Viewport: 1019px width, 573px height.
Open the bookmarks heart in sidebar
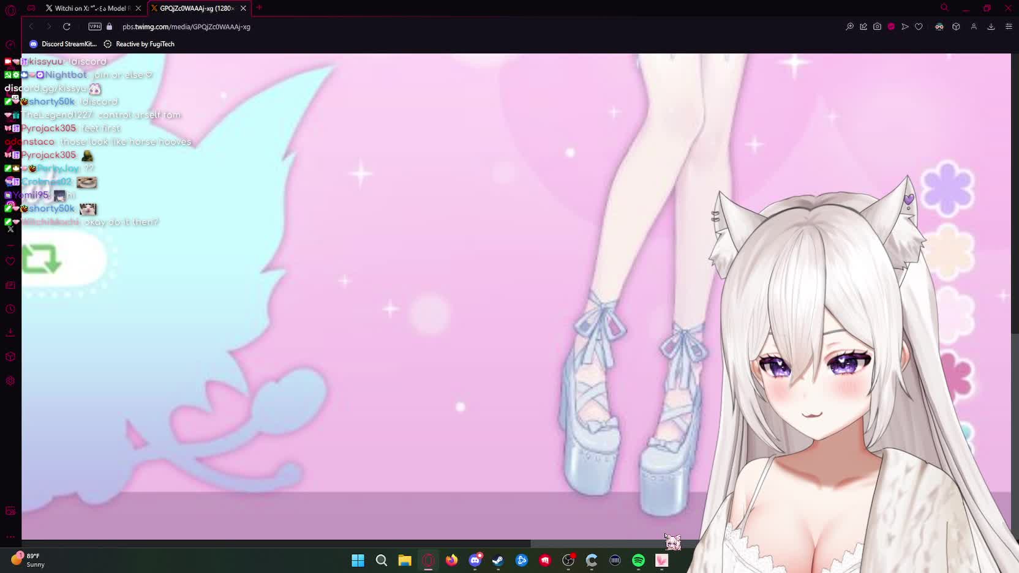point(10,261)
